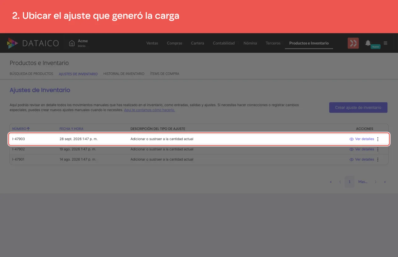Open the hamburger menu icon
The width and height of the screenshot is (398, 257).
[386, 43]
